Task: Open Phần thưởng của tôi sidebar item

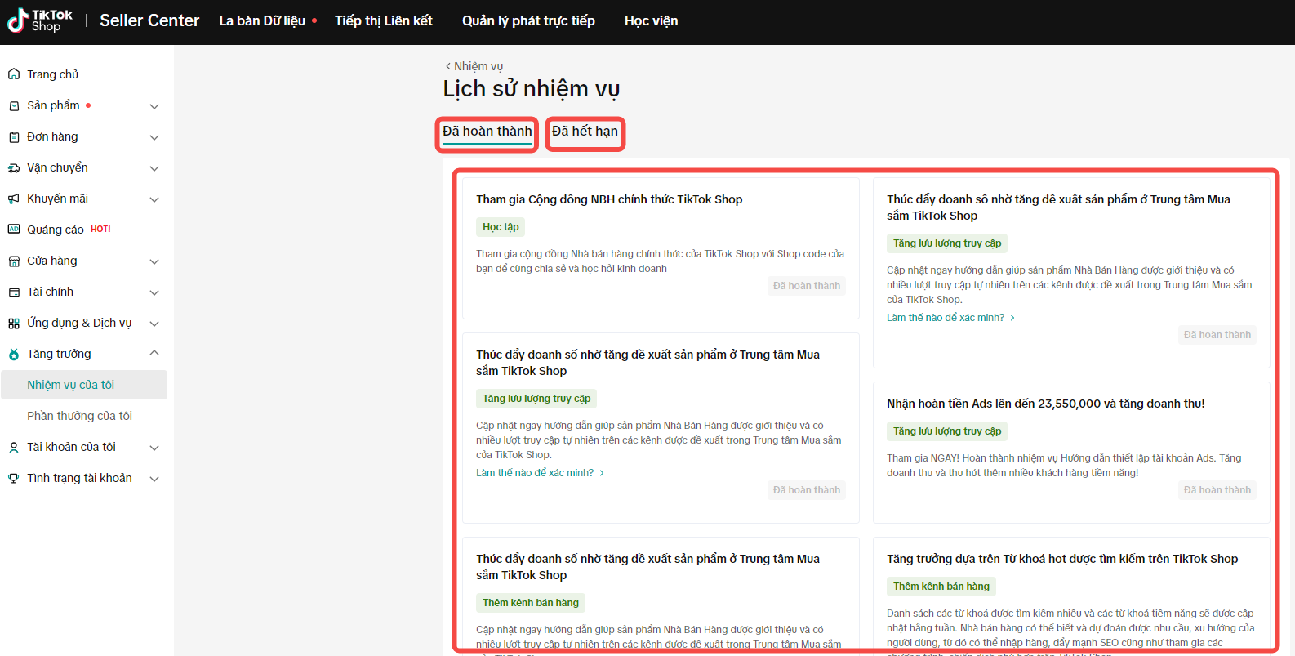Action: [x=79, y=416]
